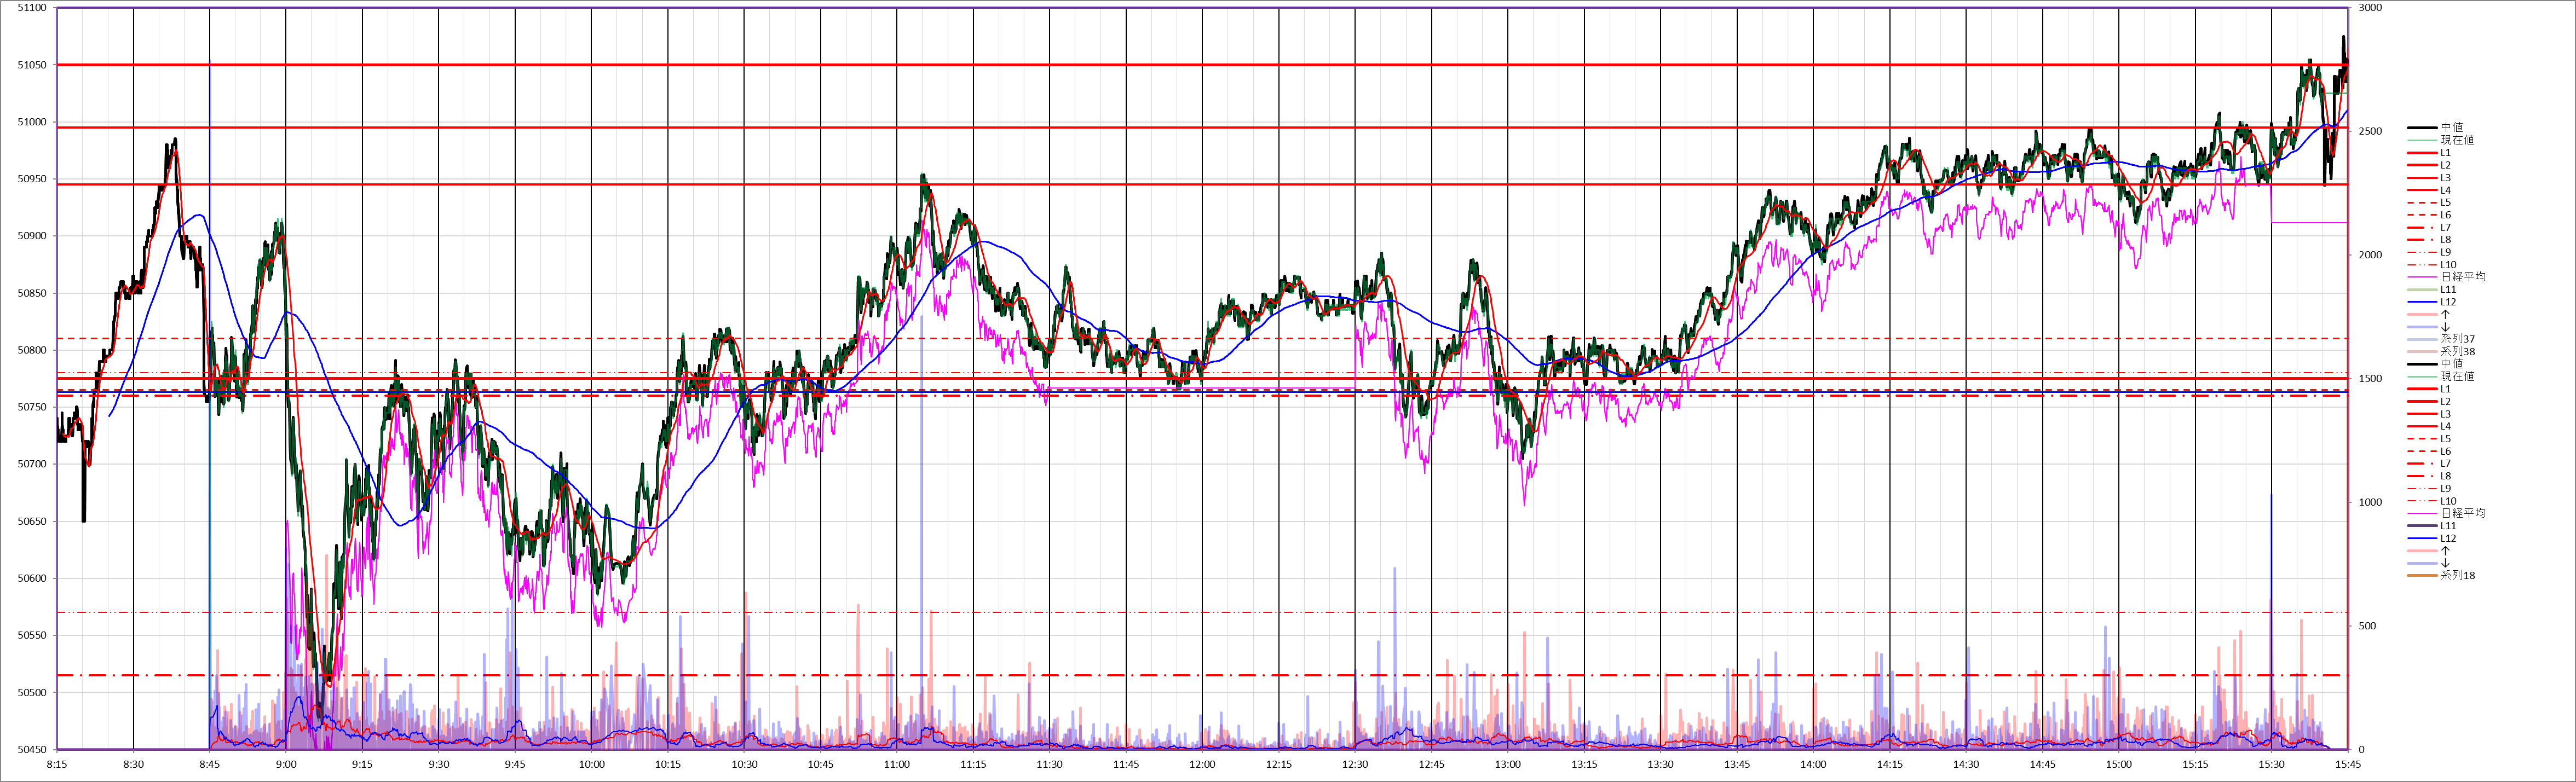This screenshot has height=782, width=2576.
Task: Select the 50950 left axis label
Action: (32, 180)
